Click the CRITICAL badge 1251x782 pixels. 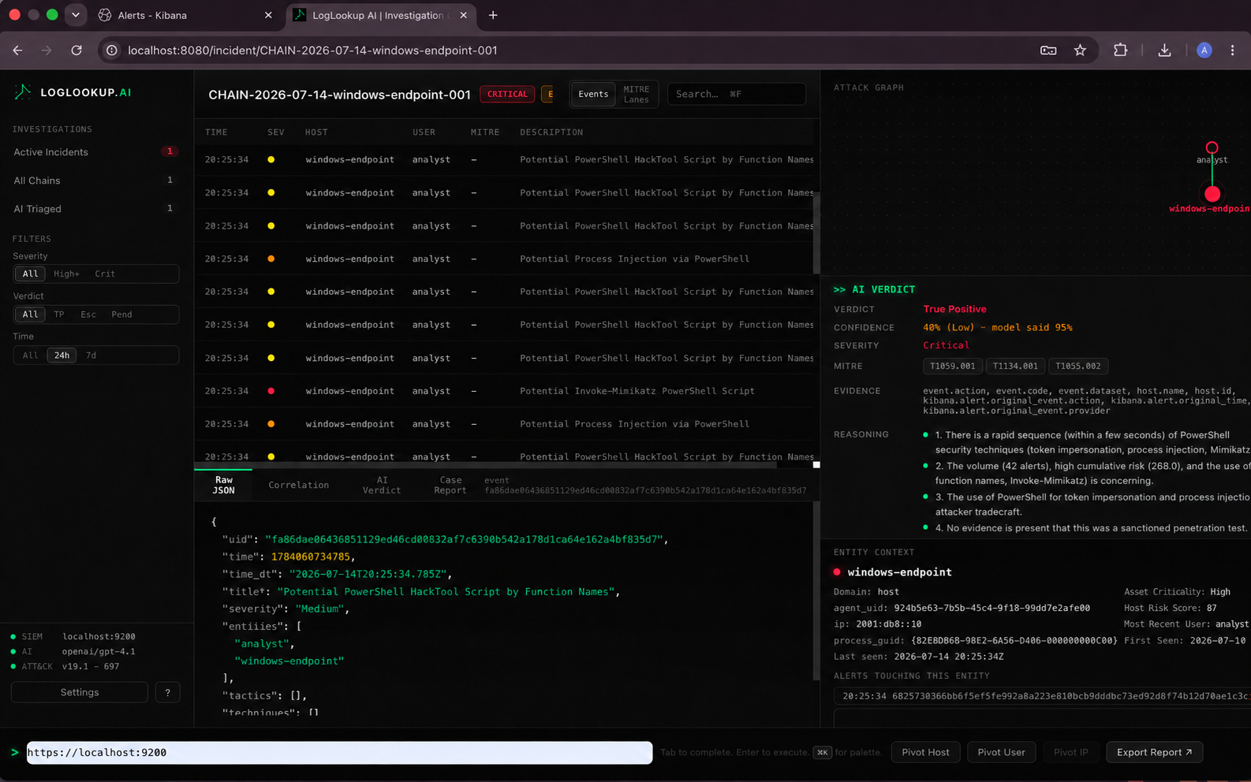pyautogui.click(x=507, y=94)
